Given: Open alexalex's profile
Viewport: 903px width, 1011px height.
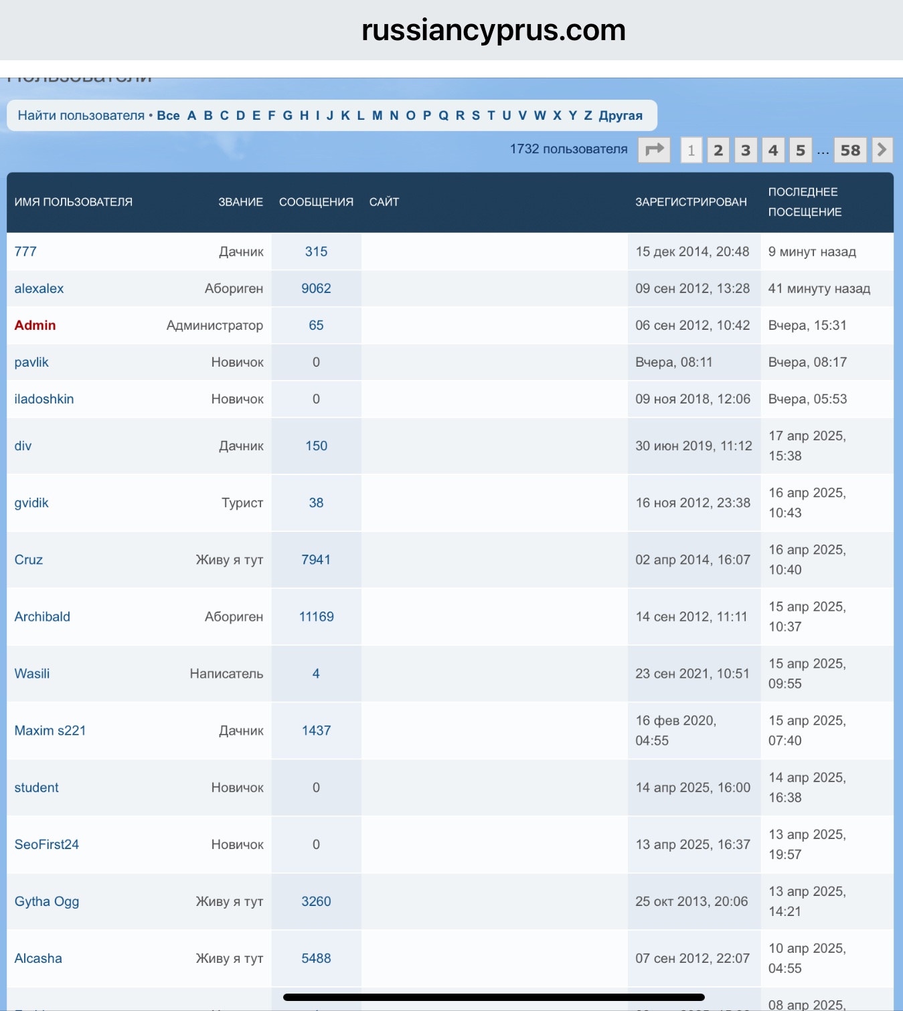Looking at the screenshot, I should [39, 288].
